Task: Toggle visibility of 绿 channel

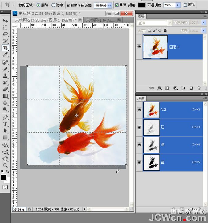Action: click(139, 145)
